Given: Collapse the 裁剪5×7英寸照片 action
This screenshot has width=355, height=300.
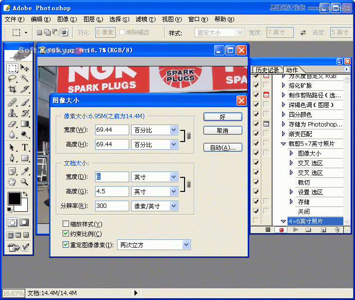Looking at the screenshot, I should (x=283, y=143).
